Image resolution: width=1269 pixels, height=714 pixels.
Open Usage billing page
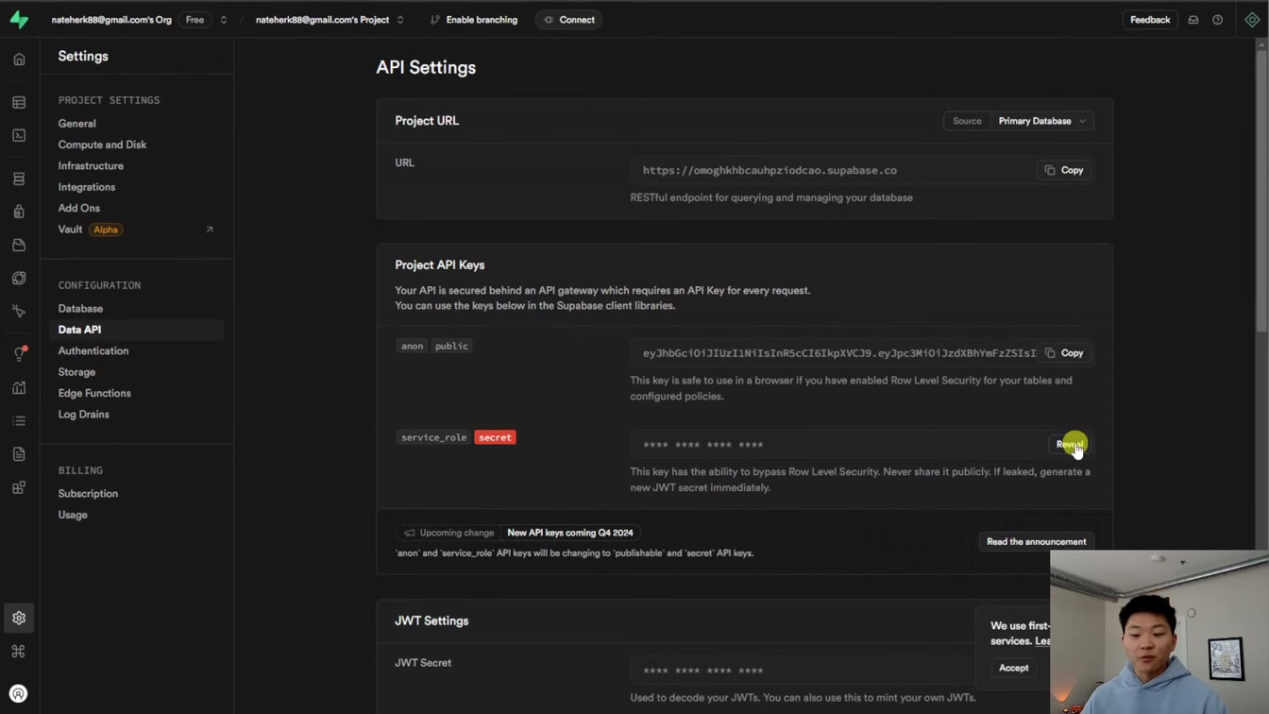73,515
